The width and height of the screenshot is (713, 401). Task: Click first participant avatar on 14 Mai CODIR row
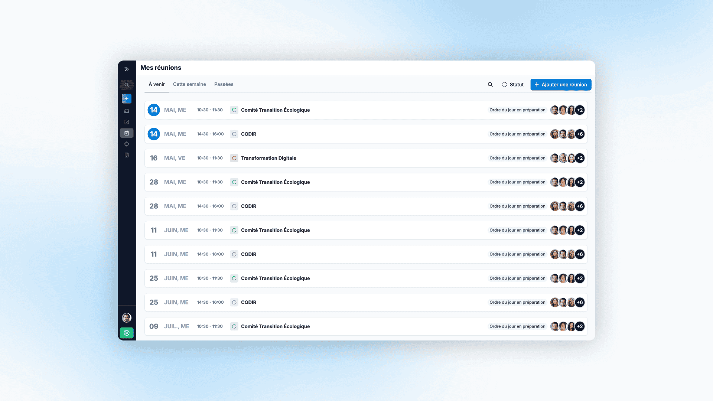(554, 134)
